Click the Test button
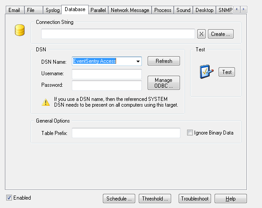 click(x=227, y=72)
